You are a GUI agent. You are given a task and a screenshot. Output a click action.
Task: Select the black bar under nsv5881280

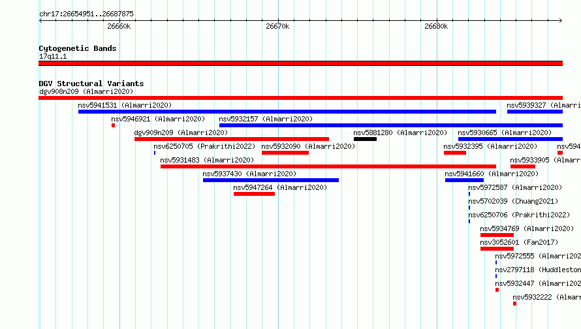pos(365,139)
